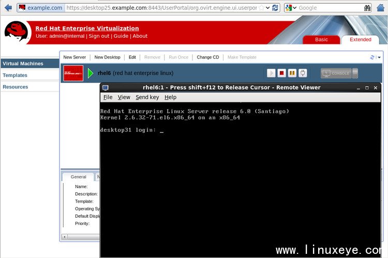The height and width of the screenshot is (258, 388).
Task: Click the power plug shutdown icon
Action: coord(303,73)
